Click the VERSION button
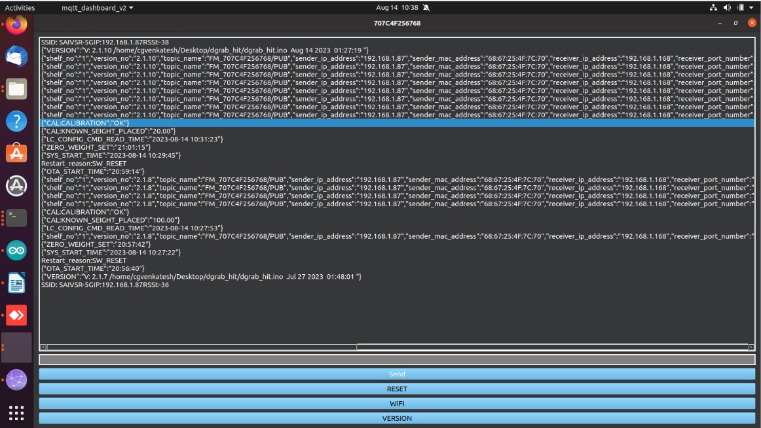The image size is (761, 428). click(x=397, y=418)
